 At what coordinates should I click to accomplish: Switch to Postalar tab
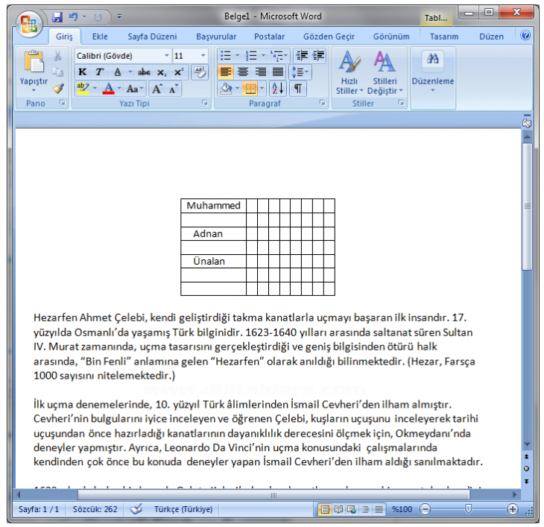click(x=269, y=37)
